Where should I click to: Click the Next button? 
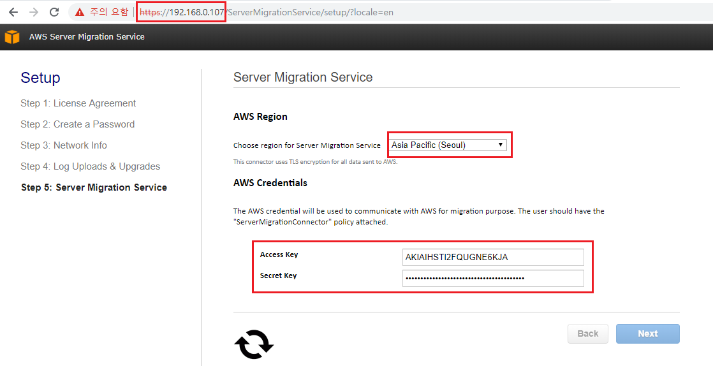click(x=647, y=333)
